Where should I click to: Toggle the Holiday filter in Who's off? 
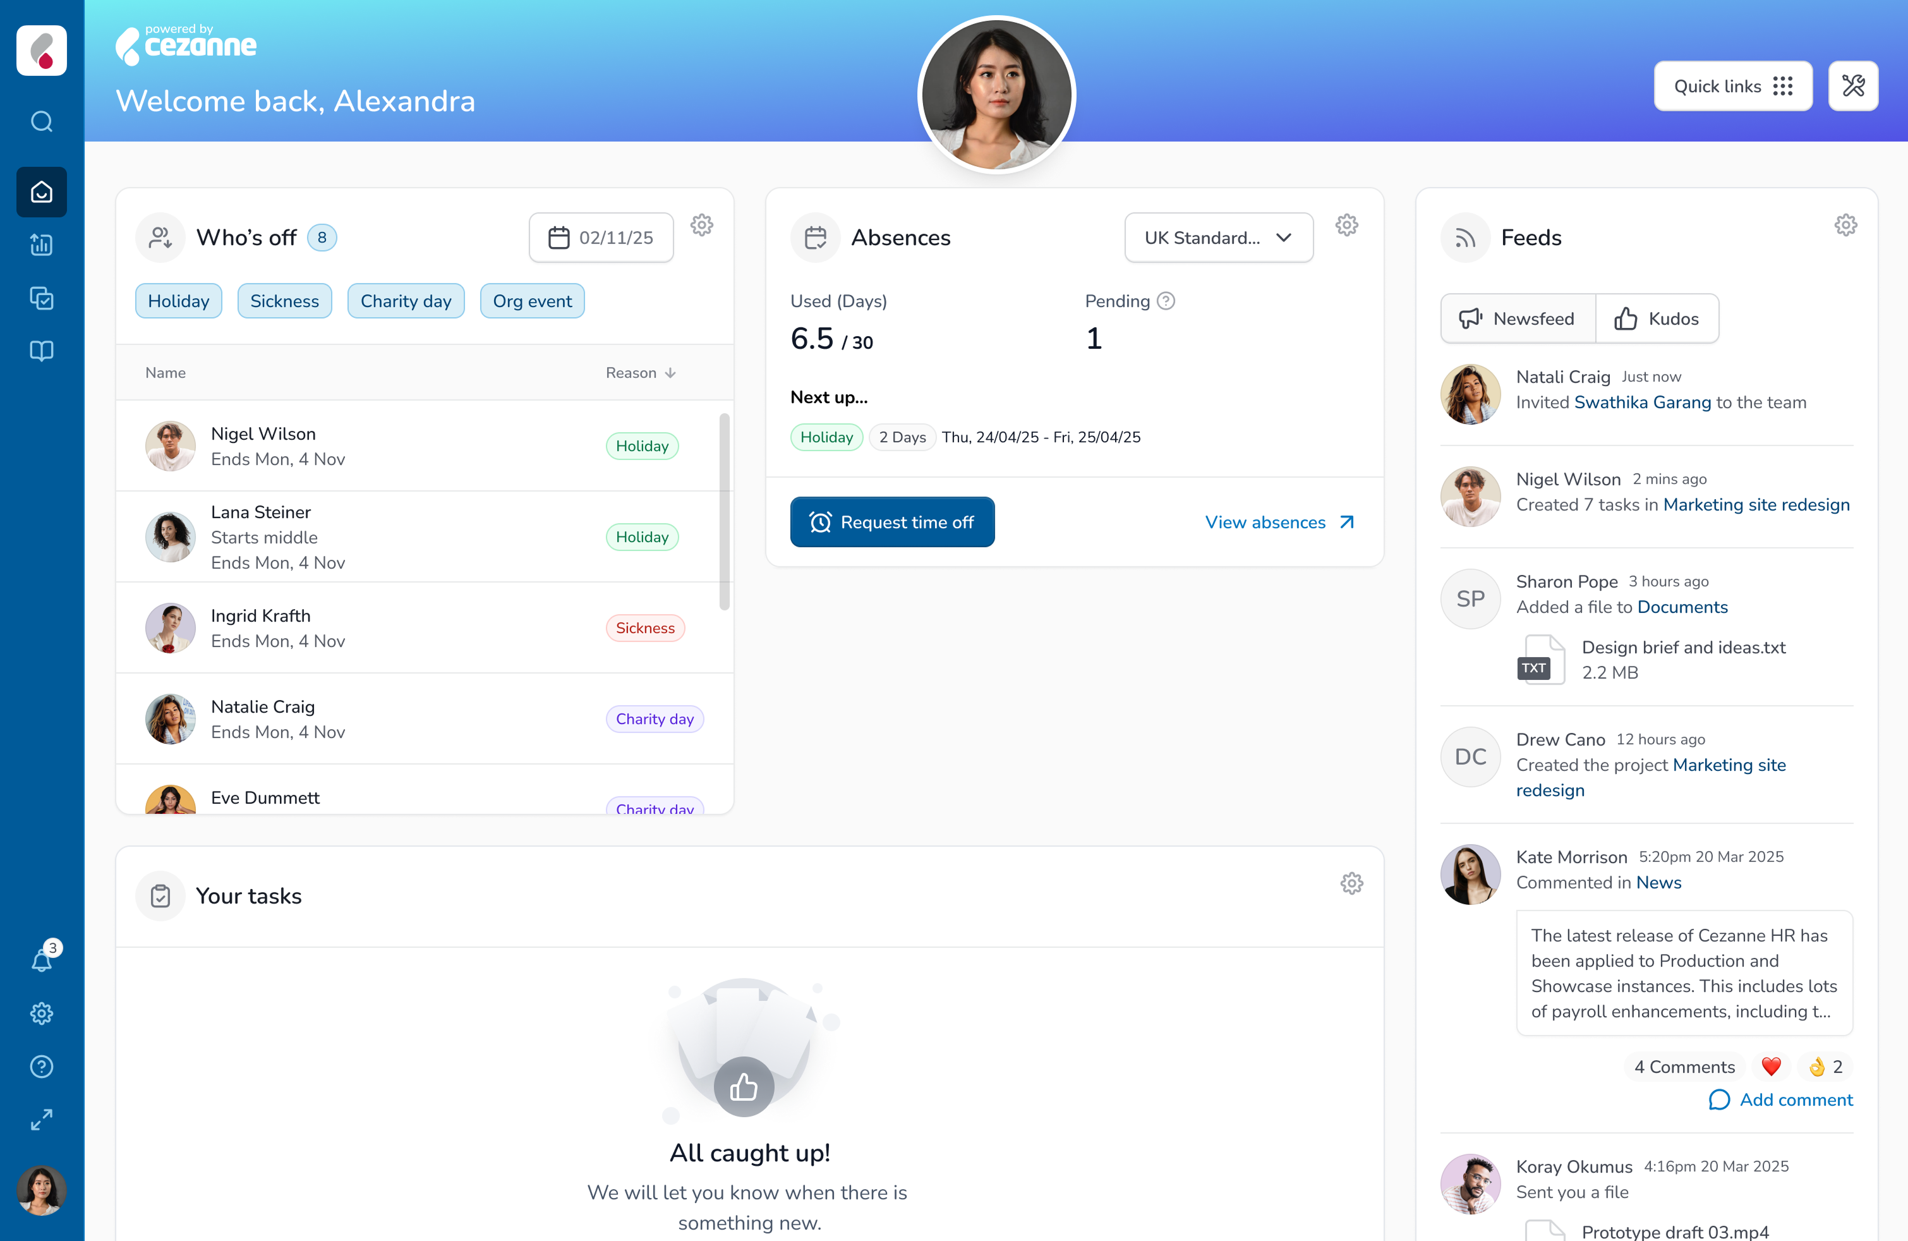(x=178, y=301)
